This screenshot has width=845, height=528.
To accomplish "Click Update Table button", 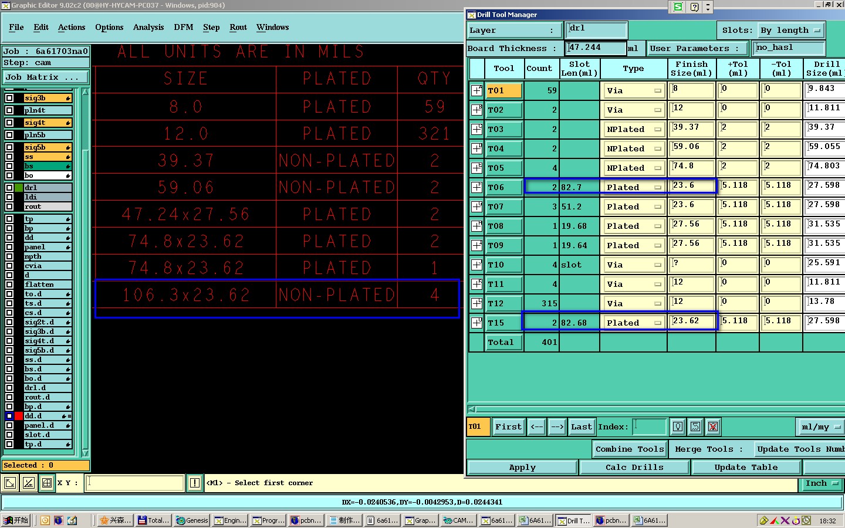I will point(746,467).
